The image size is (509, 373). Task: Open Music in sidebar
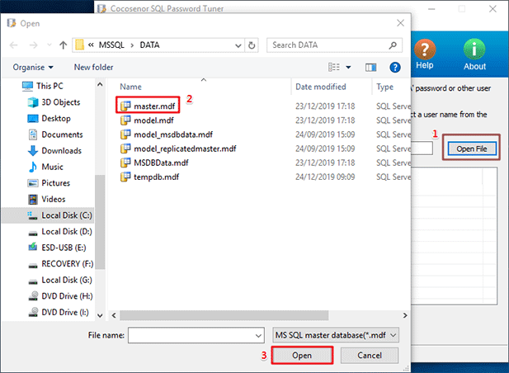(x=45, y=167)
